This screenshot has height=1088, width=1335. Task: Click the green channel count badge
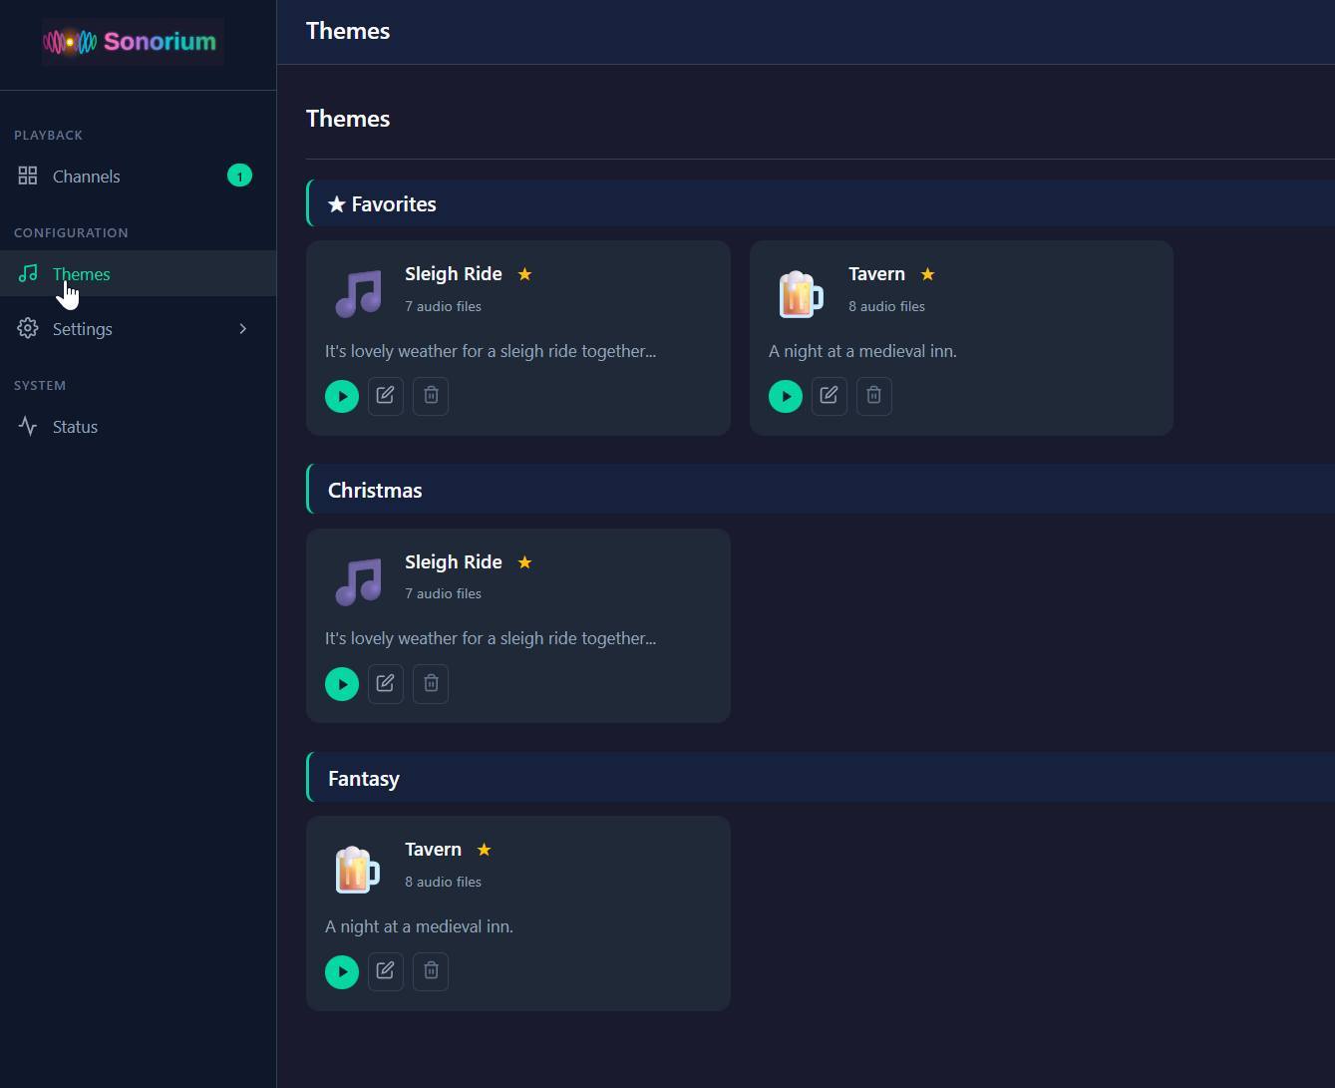point(239,176)
